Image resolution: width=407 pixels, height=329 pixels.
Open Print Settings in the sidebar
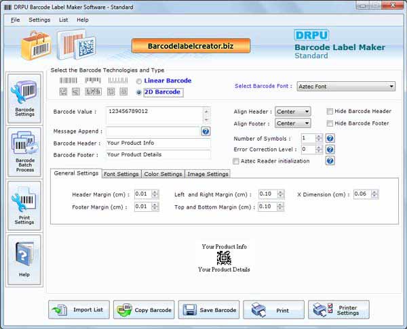click(x=24, y=206)
